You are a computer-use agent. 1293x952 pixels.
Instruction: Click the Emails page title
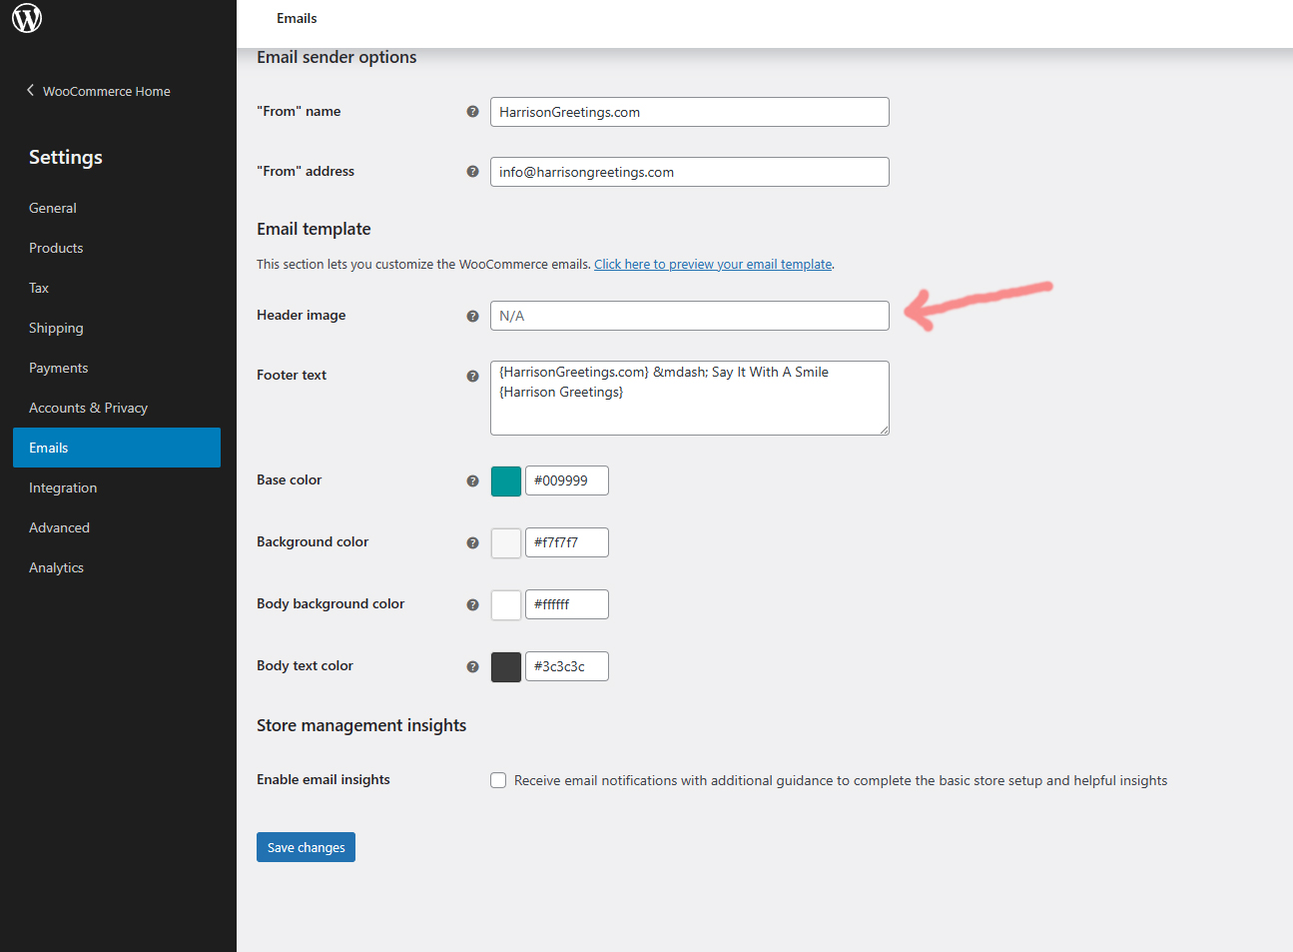(297, 18)
